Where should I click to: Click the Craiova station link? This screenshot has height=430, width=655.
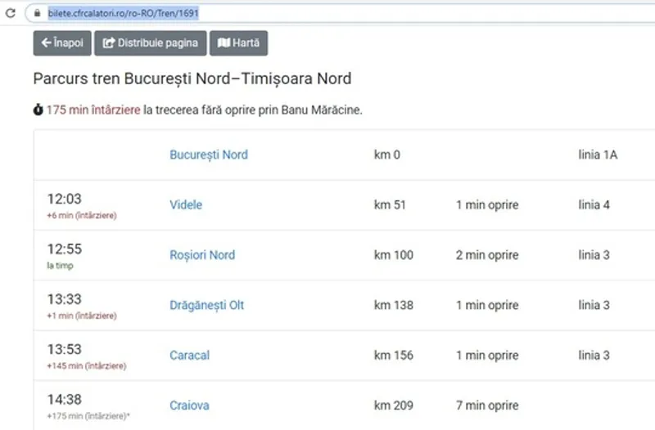point(189,405)
